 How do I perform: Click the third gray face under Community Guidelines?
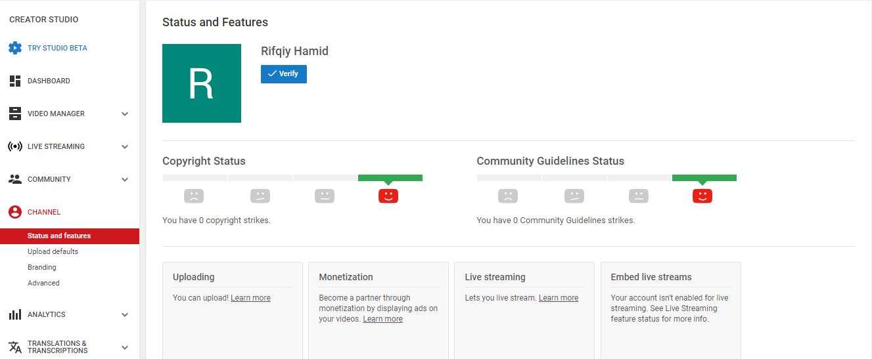(639, 196)
